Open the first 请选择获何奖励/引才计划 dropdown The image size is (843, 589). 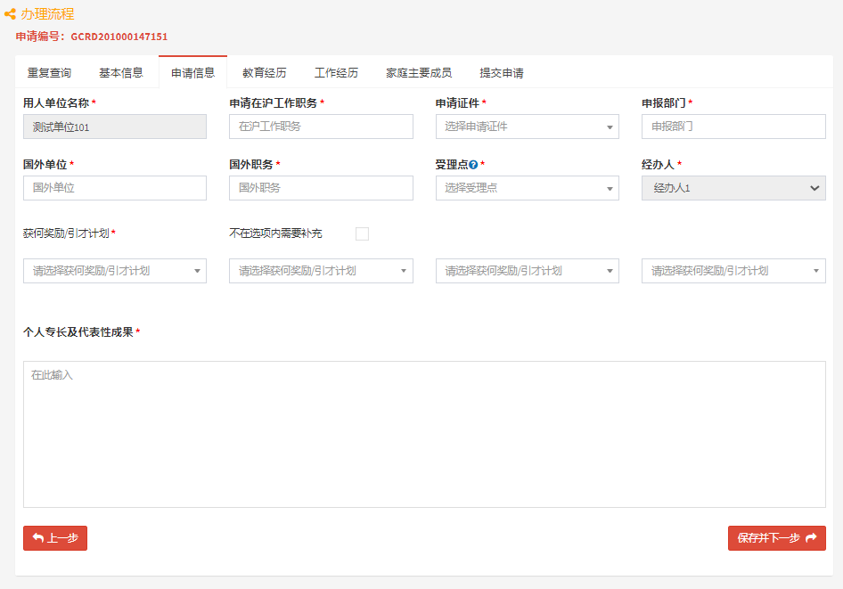[115, 271]
